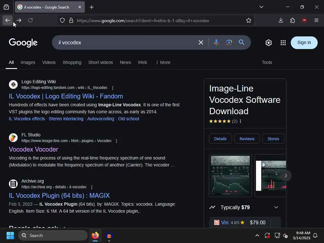Switch to the Short videos tab
The width and height of the screenshot is (324, 243).
[x=101, y=62]
